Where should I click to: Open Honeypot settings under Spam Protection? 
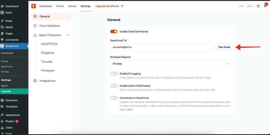coord(48,71)
